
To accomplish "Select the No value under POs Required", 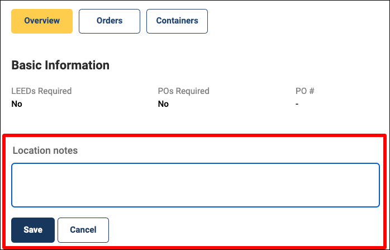I will 163,104.
